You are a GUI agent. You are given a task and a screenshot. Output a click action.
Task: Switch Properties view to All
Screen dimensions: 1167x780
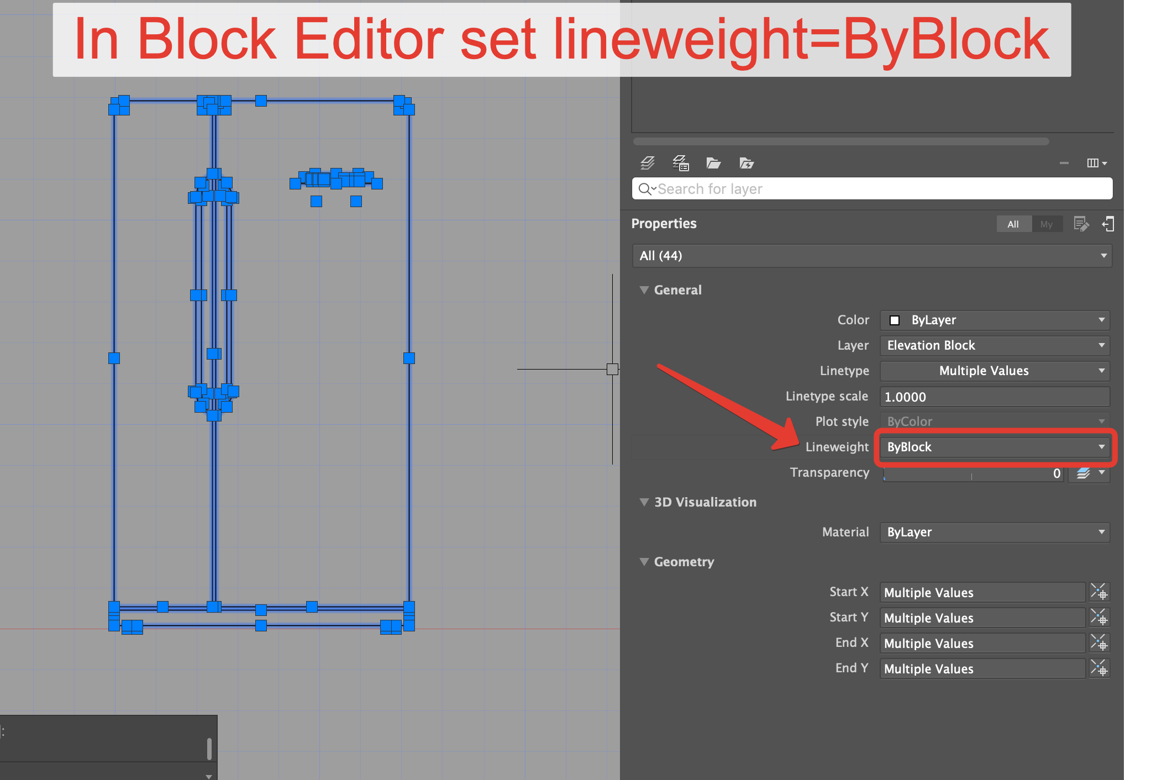point(1013,224)
